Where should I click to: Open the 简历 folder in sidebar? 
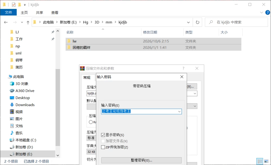point(19,67)
